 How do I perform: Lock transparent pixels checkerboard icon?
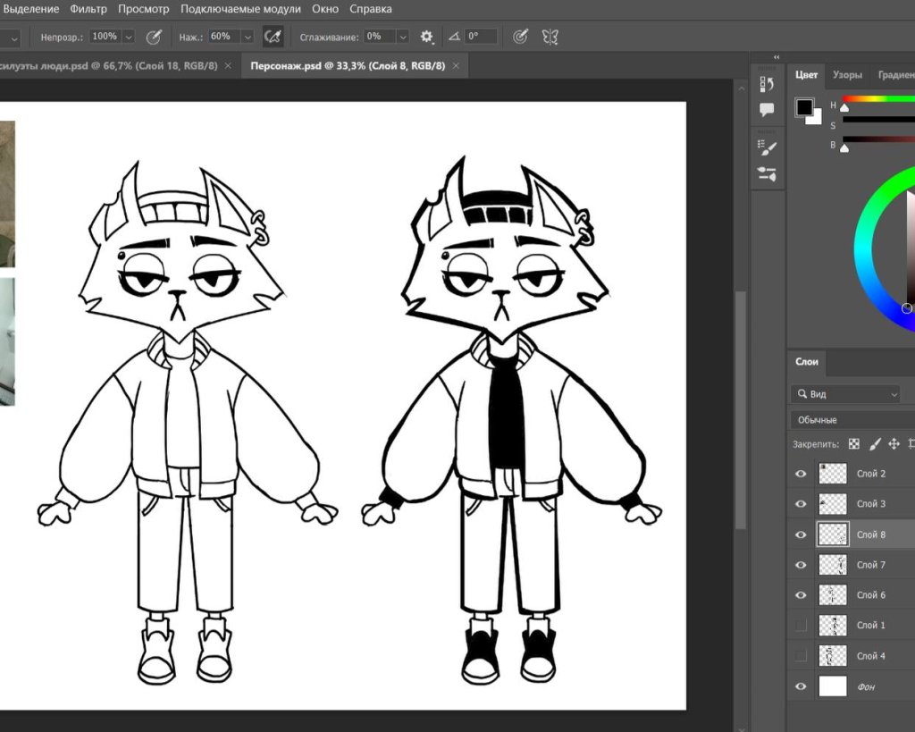pos(854,443)
